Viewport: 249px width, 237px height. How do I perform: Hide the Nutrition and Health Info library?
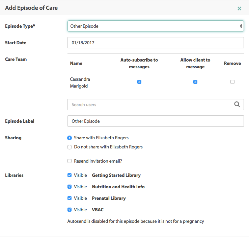(70, 187)
